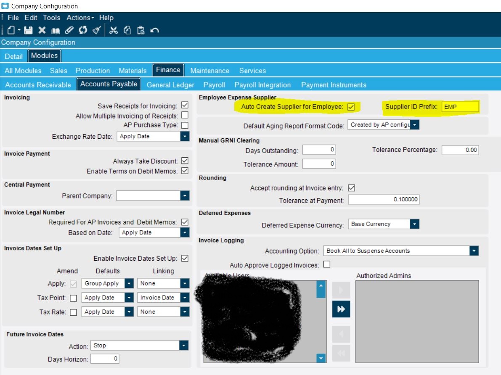The image size is (501, 375).
Task: Toggle Enable Invoice Dates Set Up checkbox
Action: [185, 258]
